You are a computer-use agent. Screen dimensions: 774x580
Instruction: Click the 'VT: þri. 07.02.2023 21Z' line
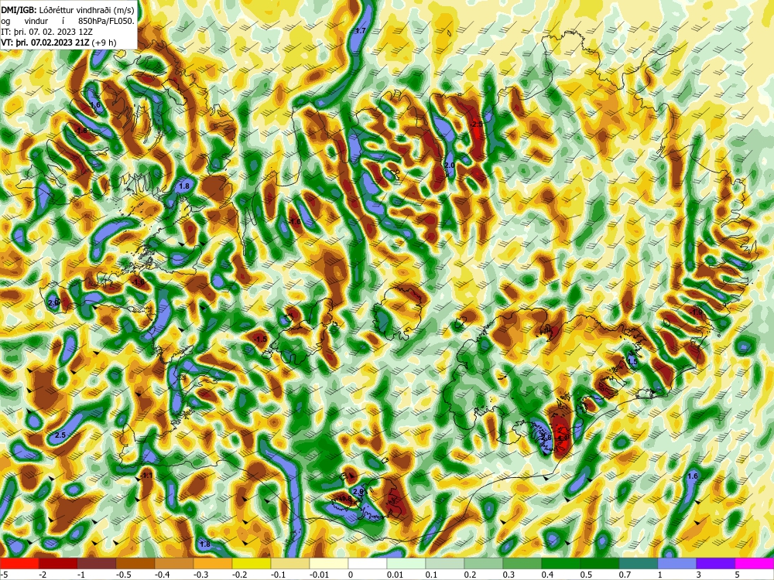pos(46,43)
